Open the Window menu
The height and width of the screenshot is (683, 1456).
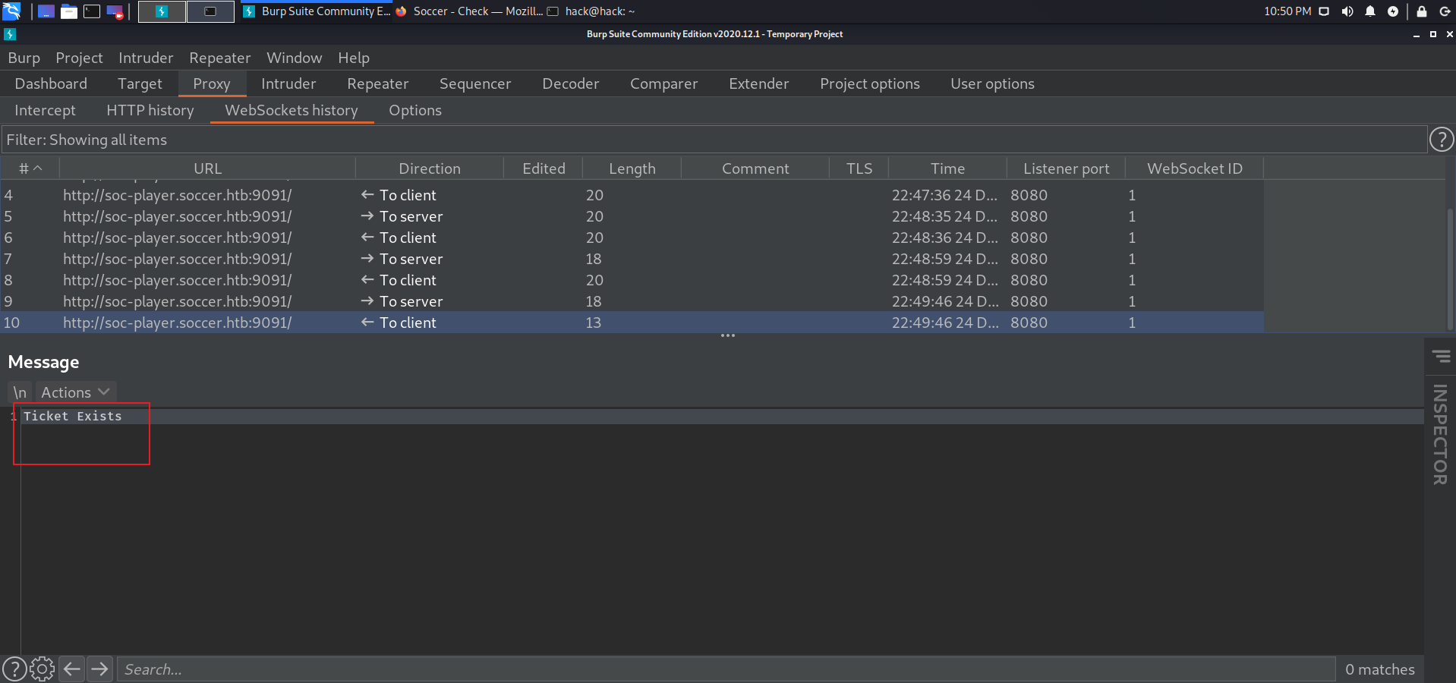(295, 58)
